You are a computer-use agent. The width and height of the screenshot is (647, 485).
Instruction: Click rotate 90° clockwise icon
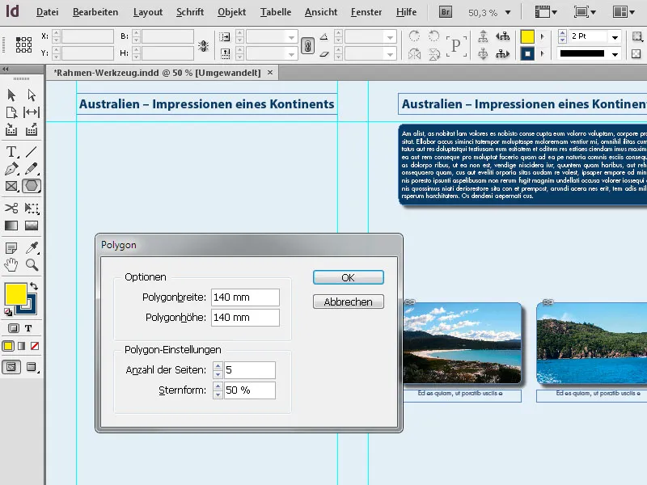click(414, 36)
